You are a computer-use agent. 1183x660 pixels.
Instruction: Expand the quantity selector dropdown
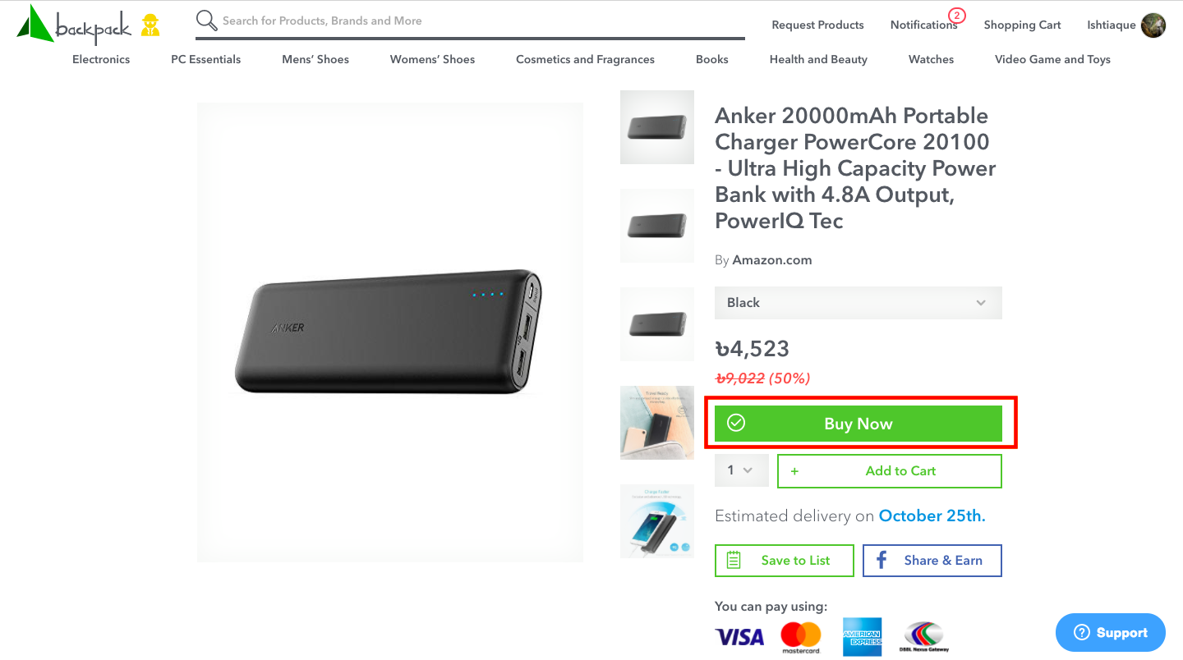click(742, 471)
